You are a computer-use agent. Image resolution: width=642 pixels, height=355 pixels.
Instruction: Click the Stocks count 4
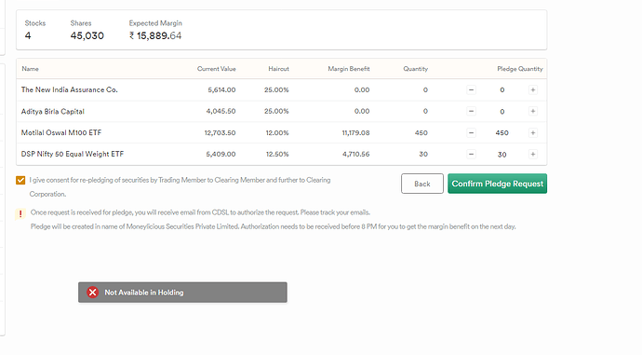click(28, 36)
